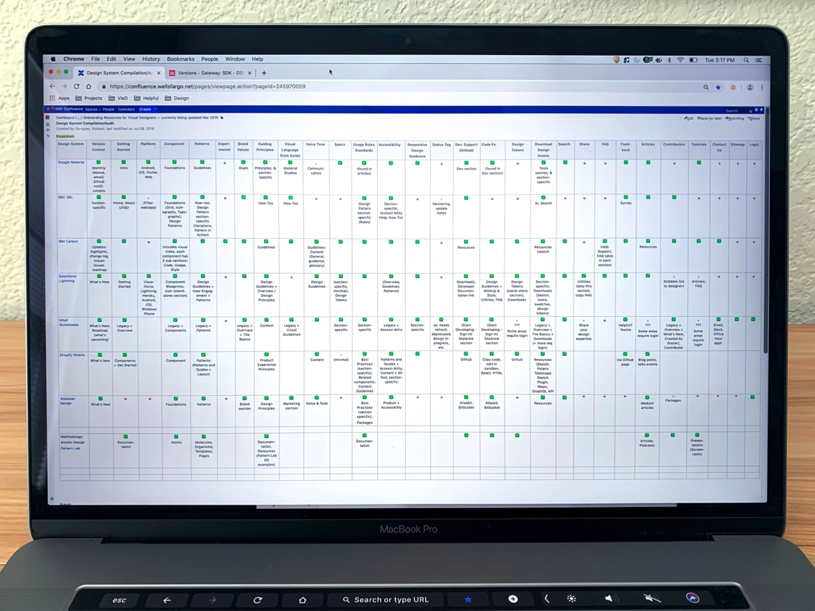The image size is (815, 611).
Task: Open the Bookmarks menu
Action: 181,59
